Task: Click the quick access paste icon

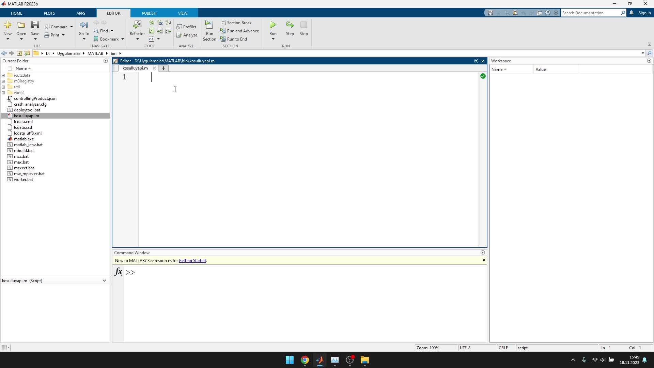Action: tap(515, 13)
